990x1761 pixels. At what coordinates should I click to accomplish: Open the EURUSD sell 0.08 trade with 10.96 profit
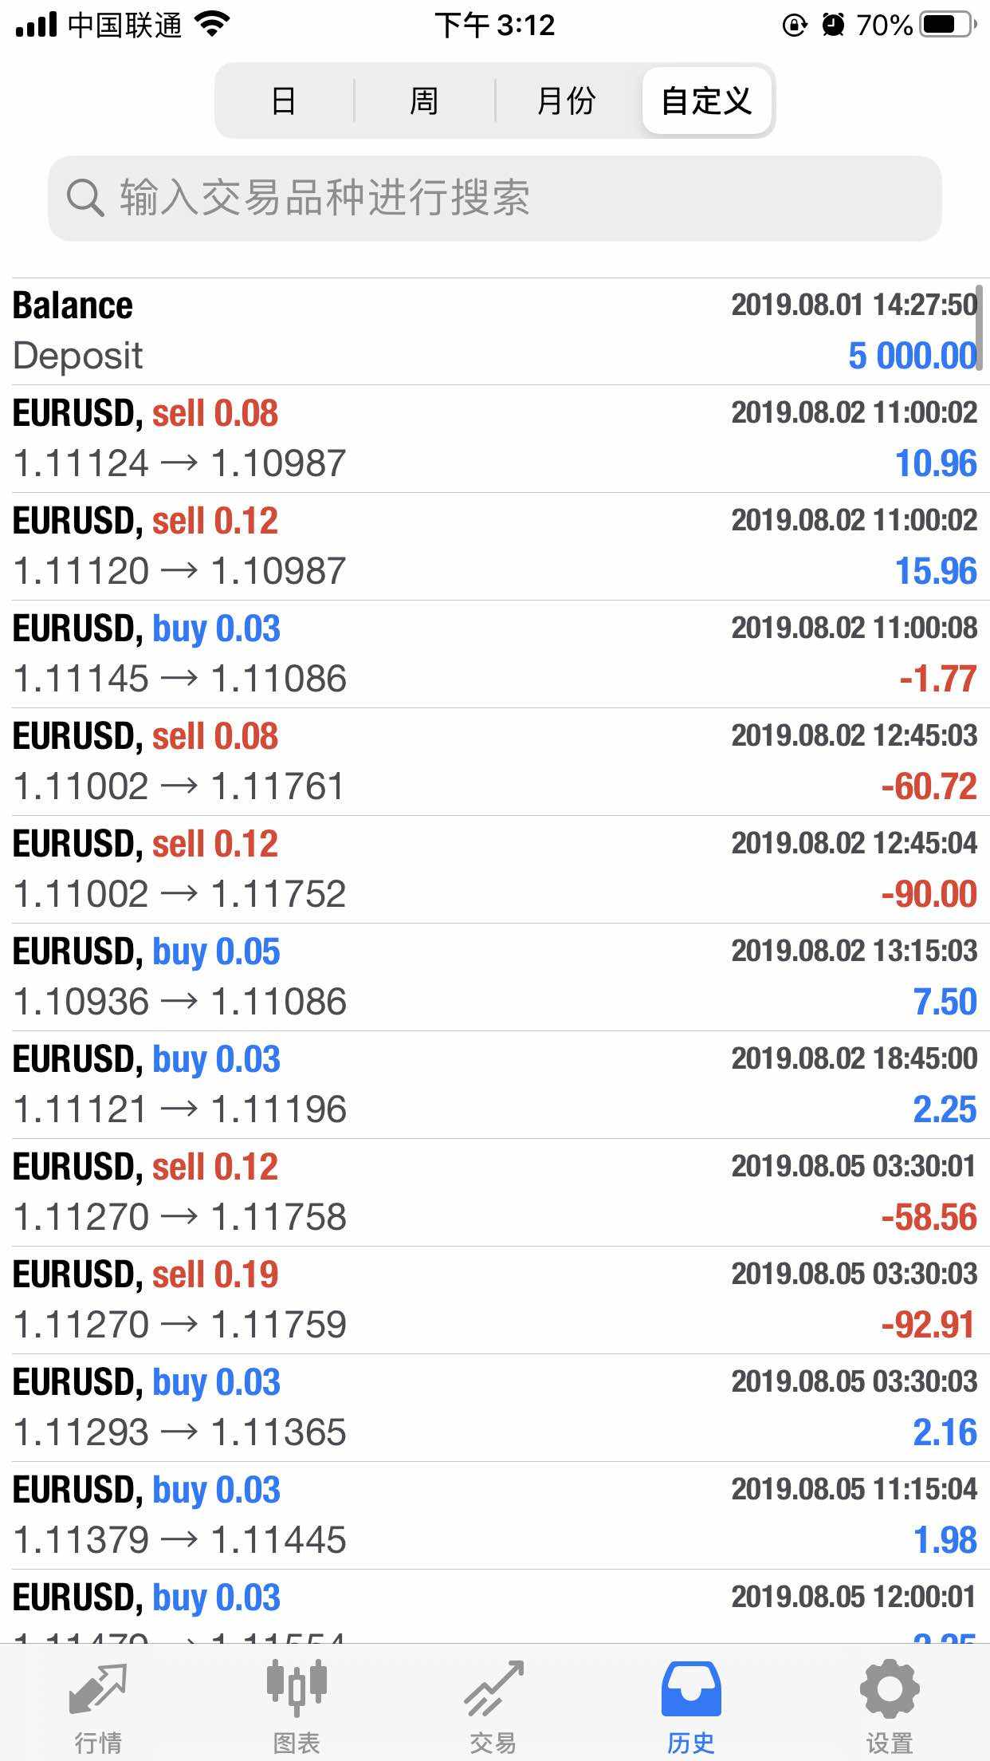(x=494, y=439)
